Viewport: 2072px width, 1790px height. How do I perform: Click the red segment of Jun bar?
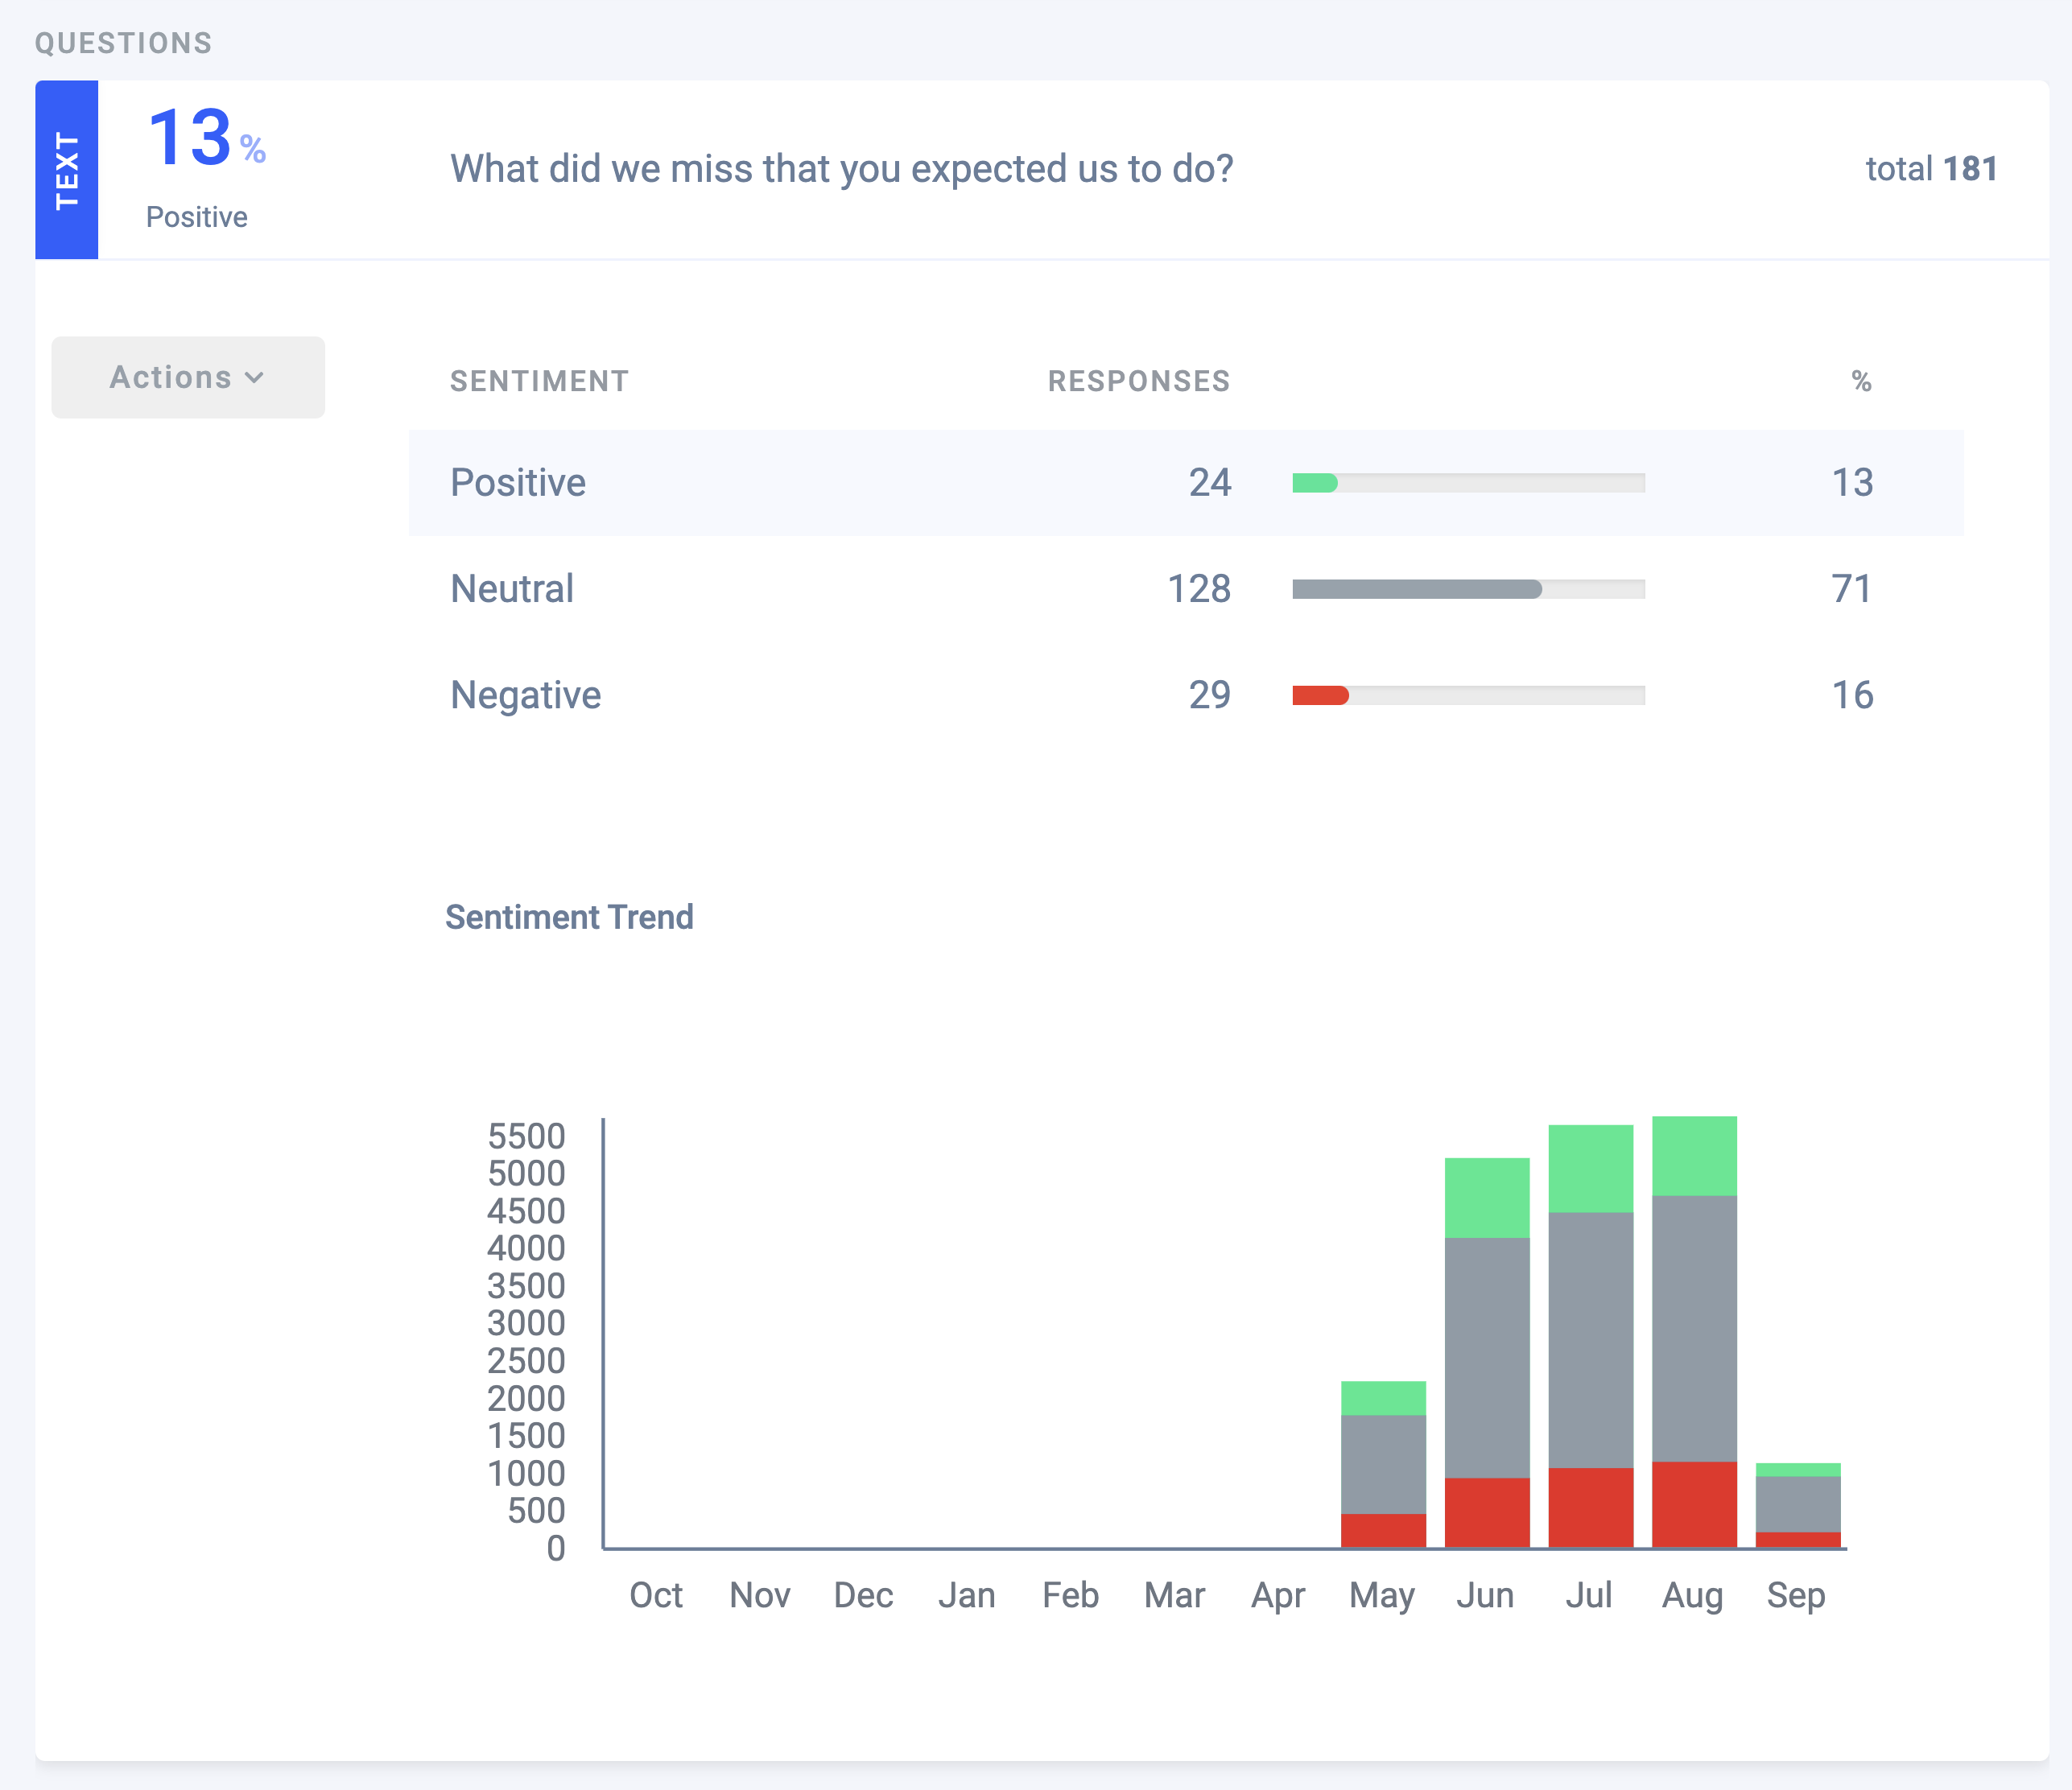pos(1486,1512)
